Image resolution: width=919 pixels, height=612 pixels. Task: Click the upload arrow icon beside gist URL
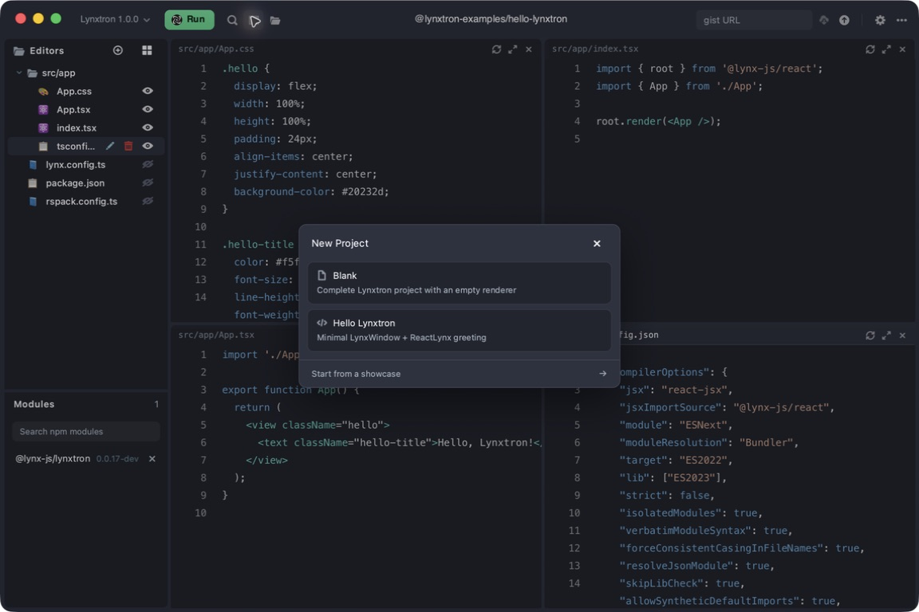844,20
